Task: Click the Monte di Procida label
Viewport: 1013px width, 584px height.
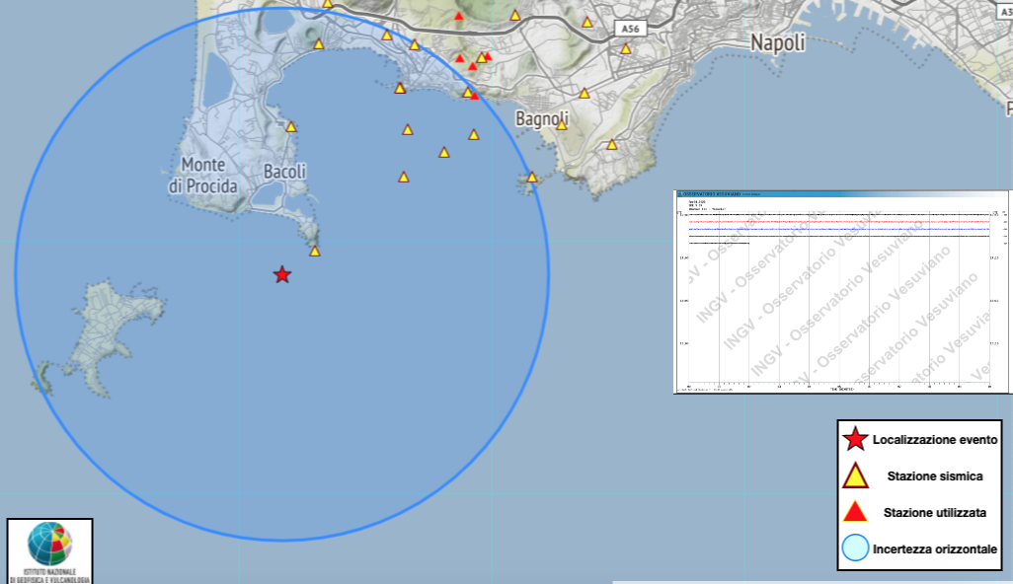Action: 203,175
